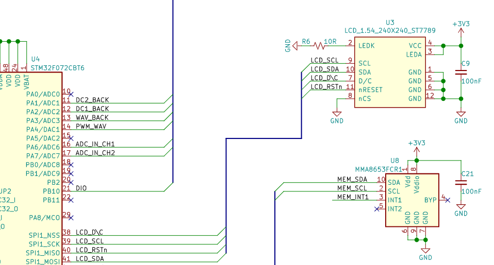Click the ADC_IN_CH1 net label
The height and width of the screenshot is (265, 494).
tap(95, 144)
